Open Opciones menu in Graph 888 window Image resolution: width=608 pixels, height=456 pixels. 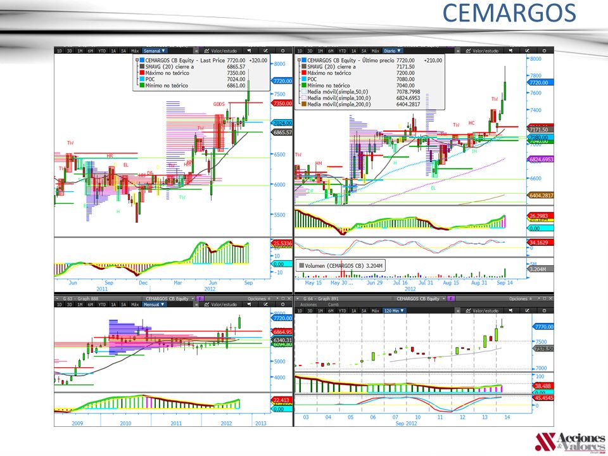(258, 298)
